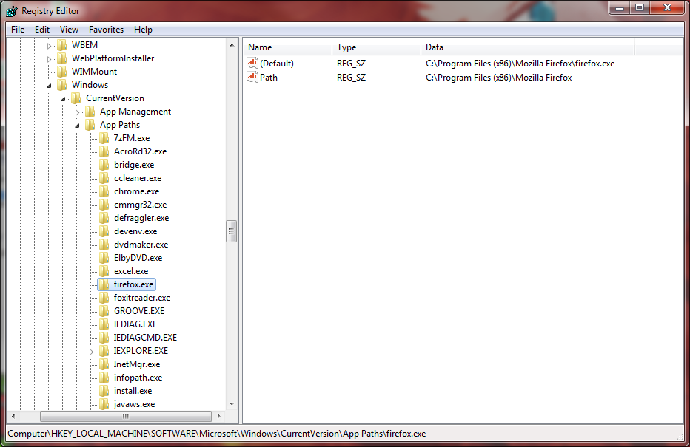The height and width of the screenshot is (447, 690).
Task: Open the Edit menu
Action: (42, 30)
